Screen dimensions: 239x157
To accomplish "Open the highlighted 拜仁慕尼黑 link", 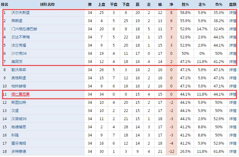I will (x=20, y=94).
